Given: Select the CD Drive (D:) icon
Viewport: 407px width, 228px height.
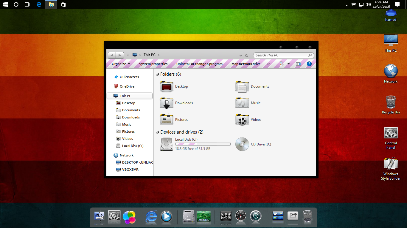Looking at the screenshot, I should pos(242,145).
